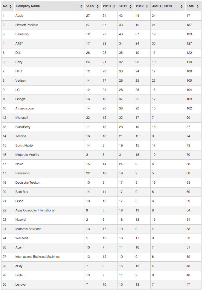Select Samsung in the company list
This screenshot has height=291, width=203.
click(x=22, y=34)
